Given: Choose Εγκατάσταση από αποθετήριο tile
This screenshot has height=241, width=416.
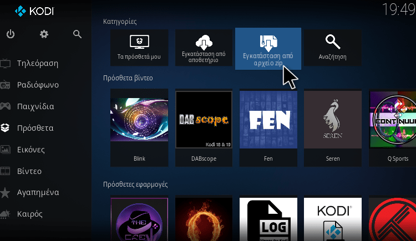Looking at the screenshot, I should pyautogui.click(x=204, y=48).
